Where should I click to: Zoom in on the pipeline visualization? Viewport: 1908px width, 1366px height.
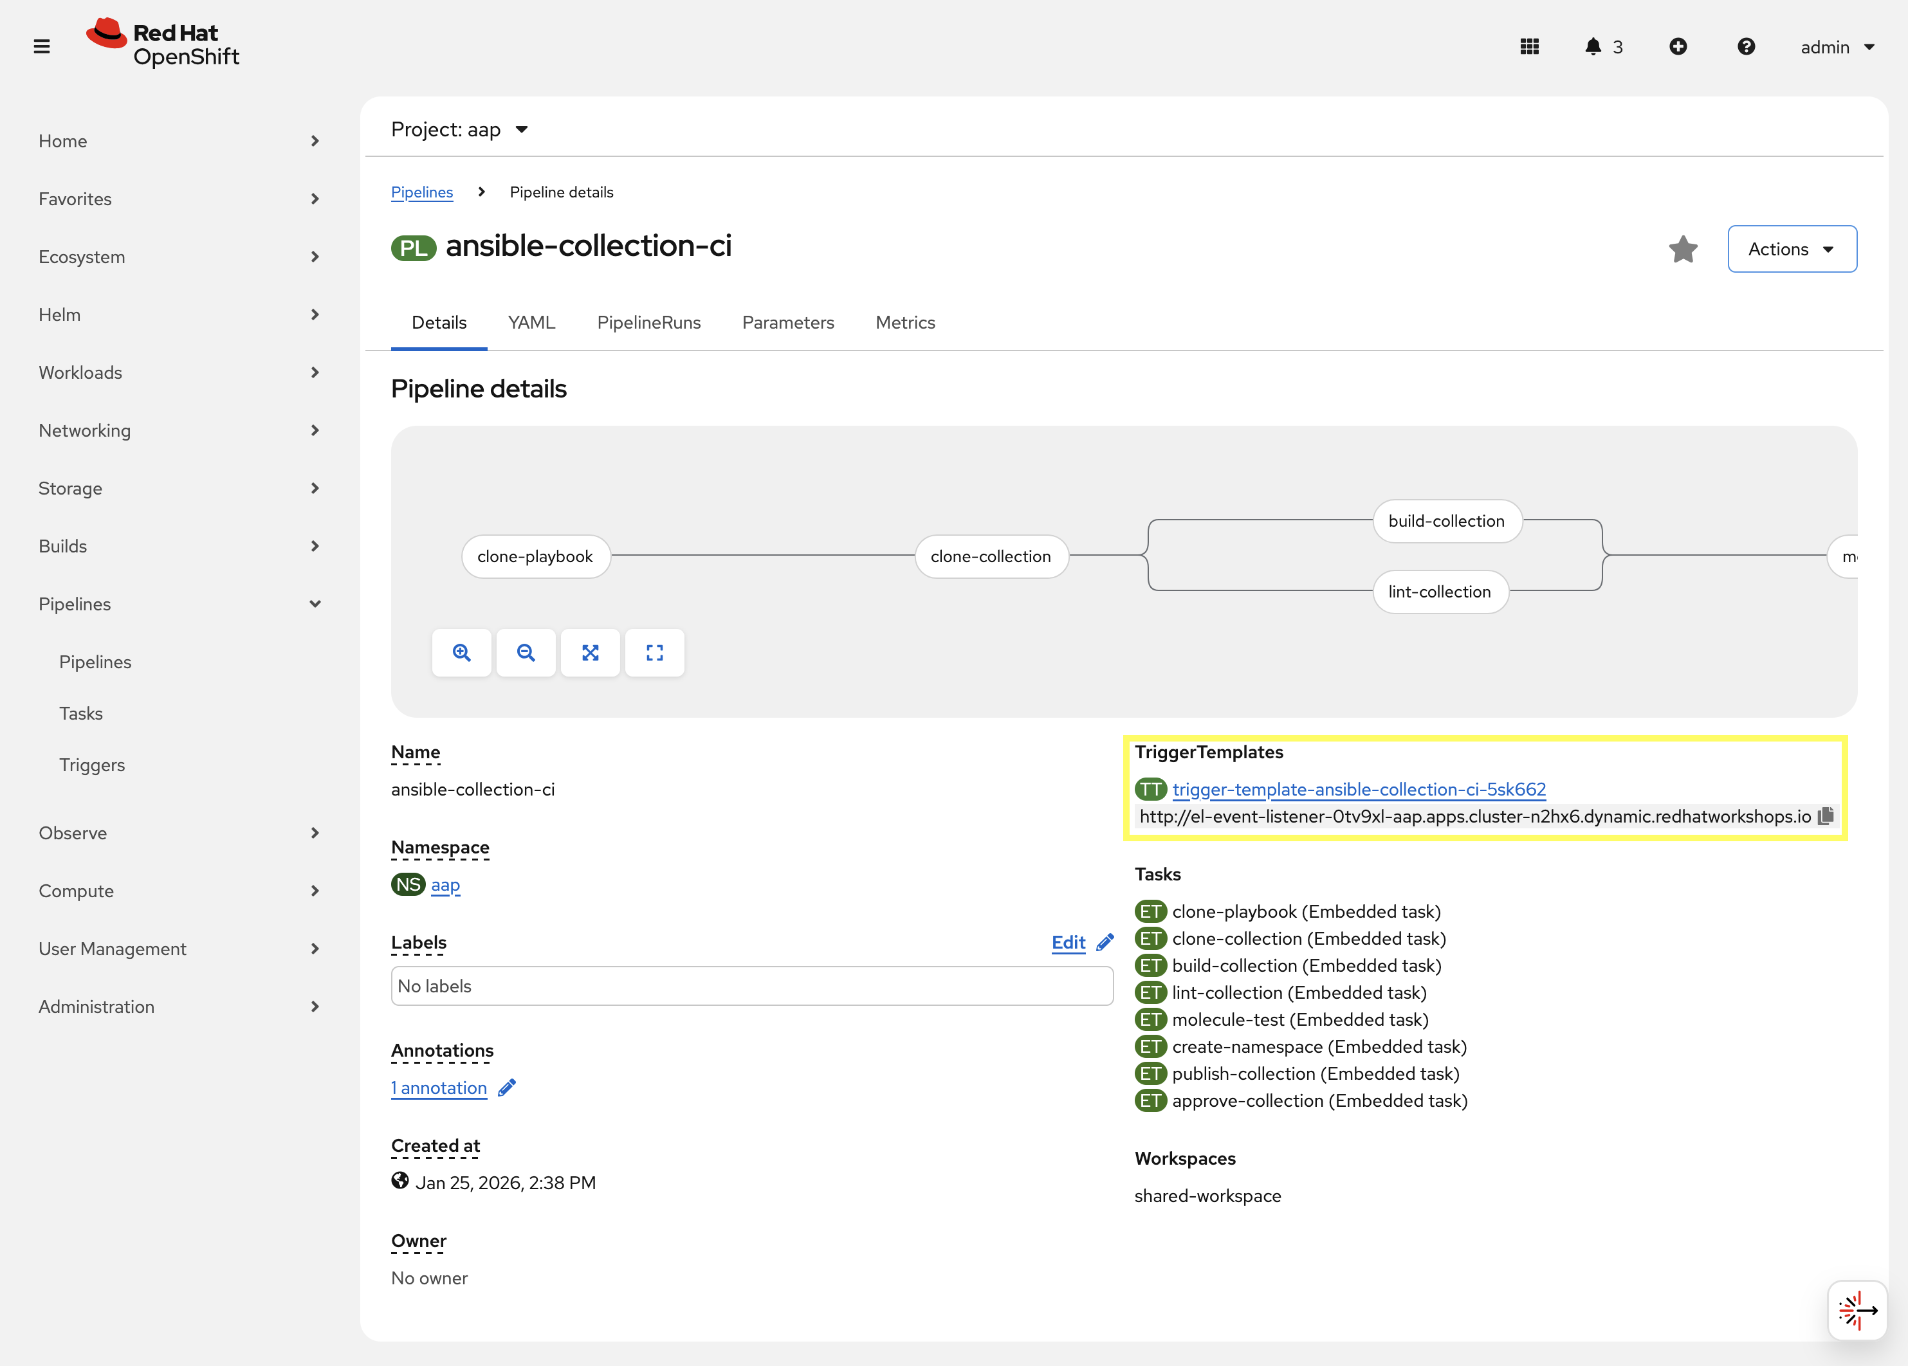(x=462, y=653)
